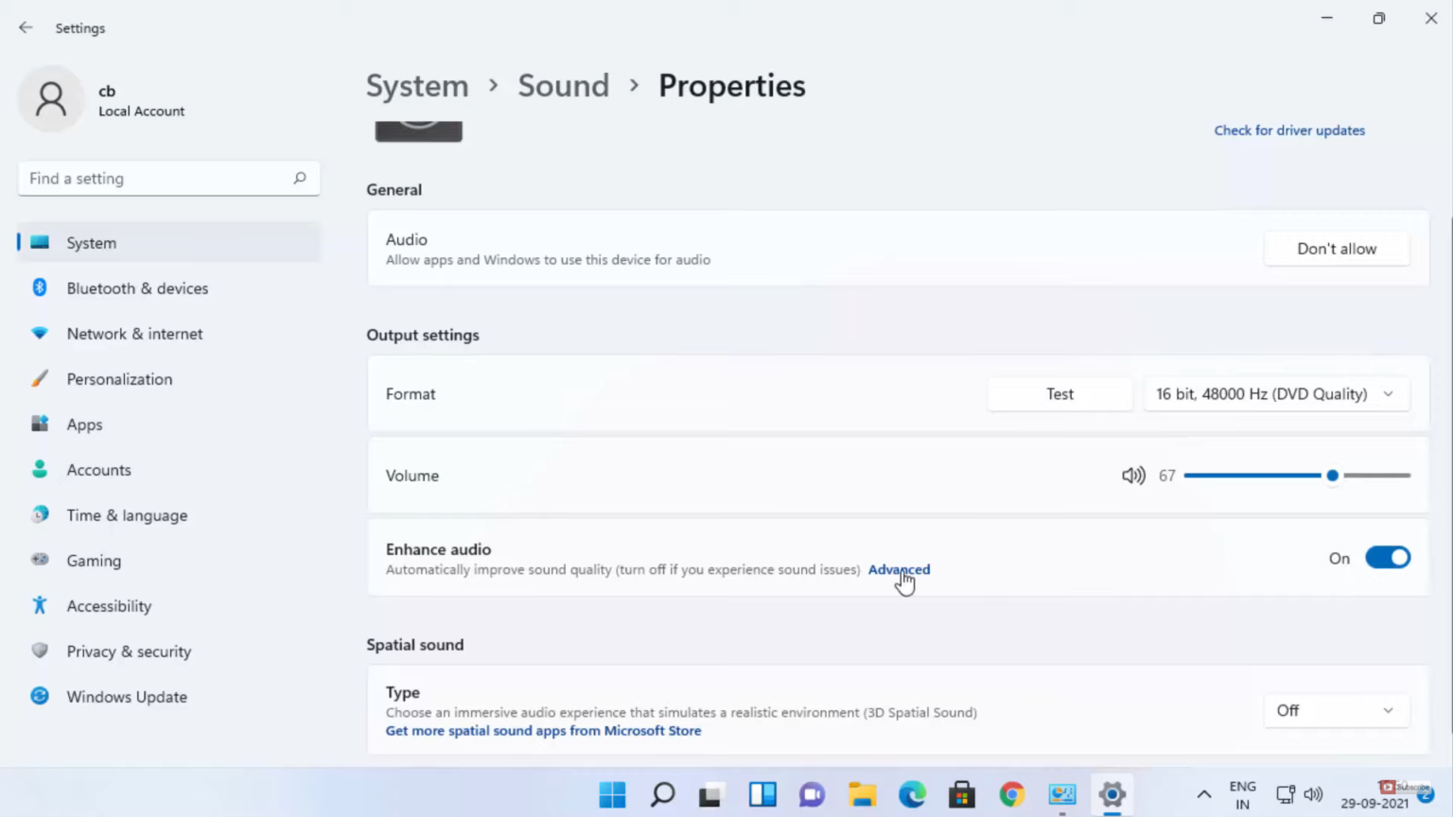Select System in the settings sidebar
Image resolution: width=1453 pixels, height=817 pixels.
91,242
